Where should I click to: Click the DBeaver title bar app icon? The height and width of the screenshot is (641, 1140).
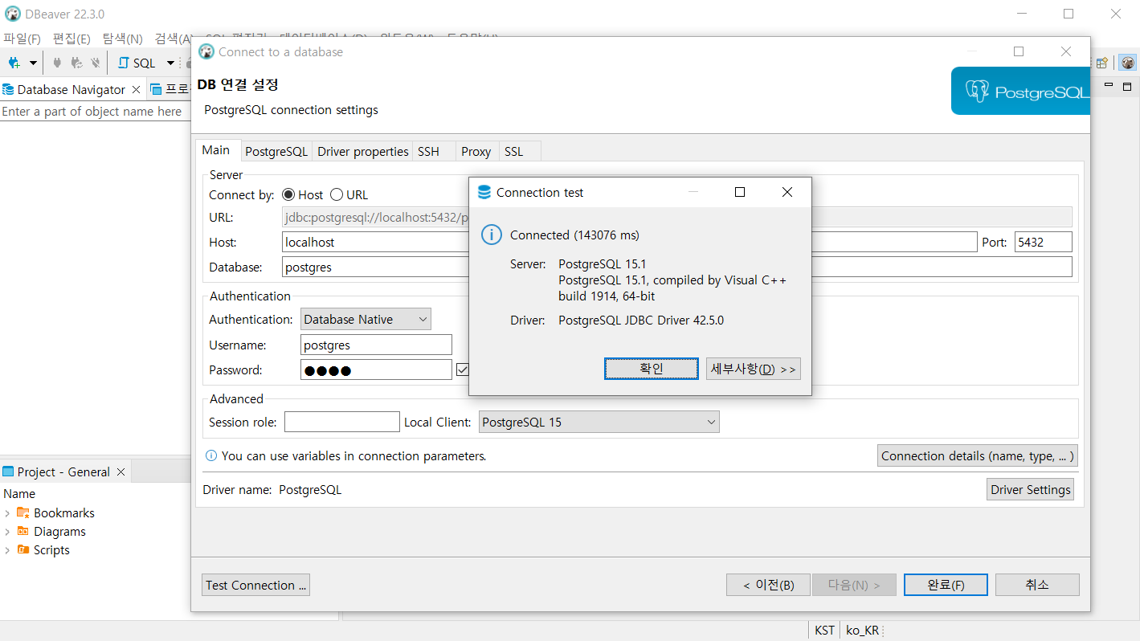(13, 14)
